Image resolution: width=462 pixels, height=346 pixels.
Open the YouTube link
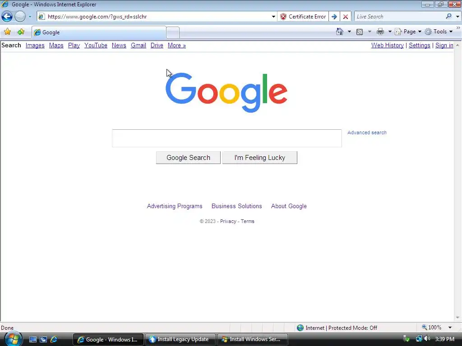(96, 46)
